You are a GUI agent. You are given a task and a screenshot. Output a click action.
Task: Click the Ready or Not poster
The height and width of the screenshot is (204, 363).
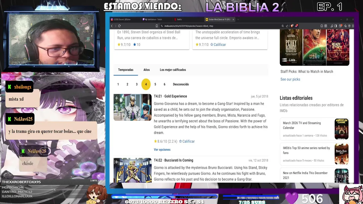click(338, 47)
